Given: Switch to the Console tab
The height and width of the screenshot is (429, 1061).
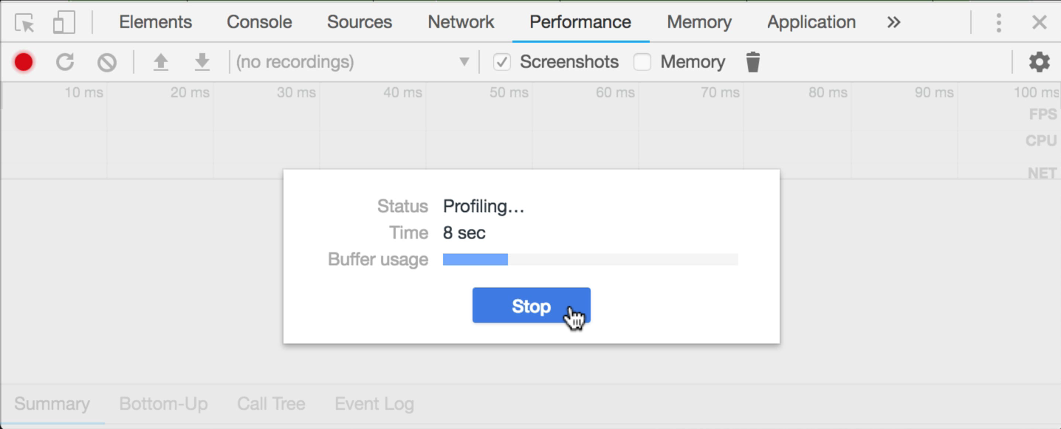Looking at the screenshot, I should pyautogui.click(x=258, y=21).
